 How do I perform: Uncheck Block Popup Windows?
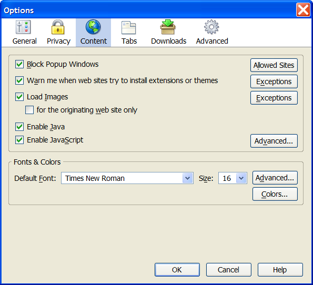click(19, 64)
